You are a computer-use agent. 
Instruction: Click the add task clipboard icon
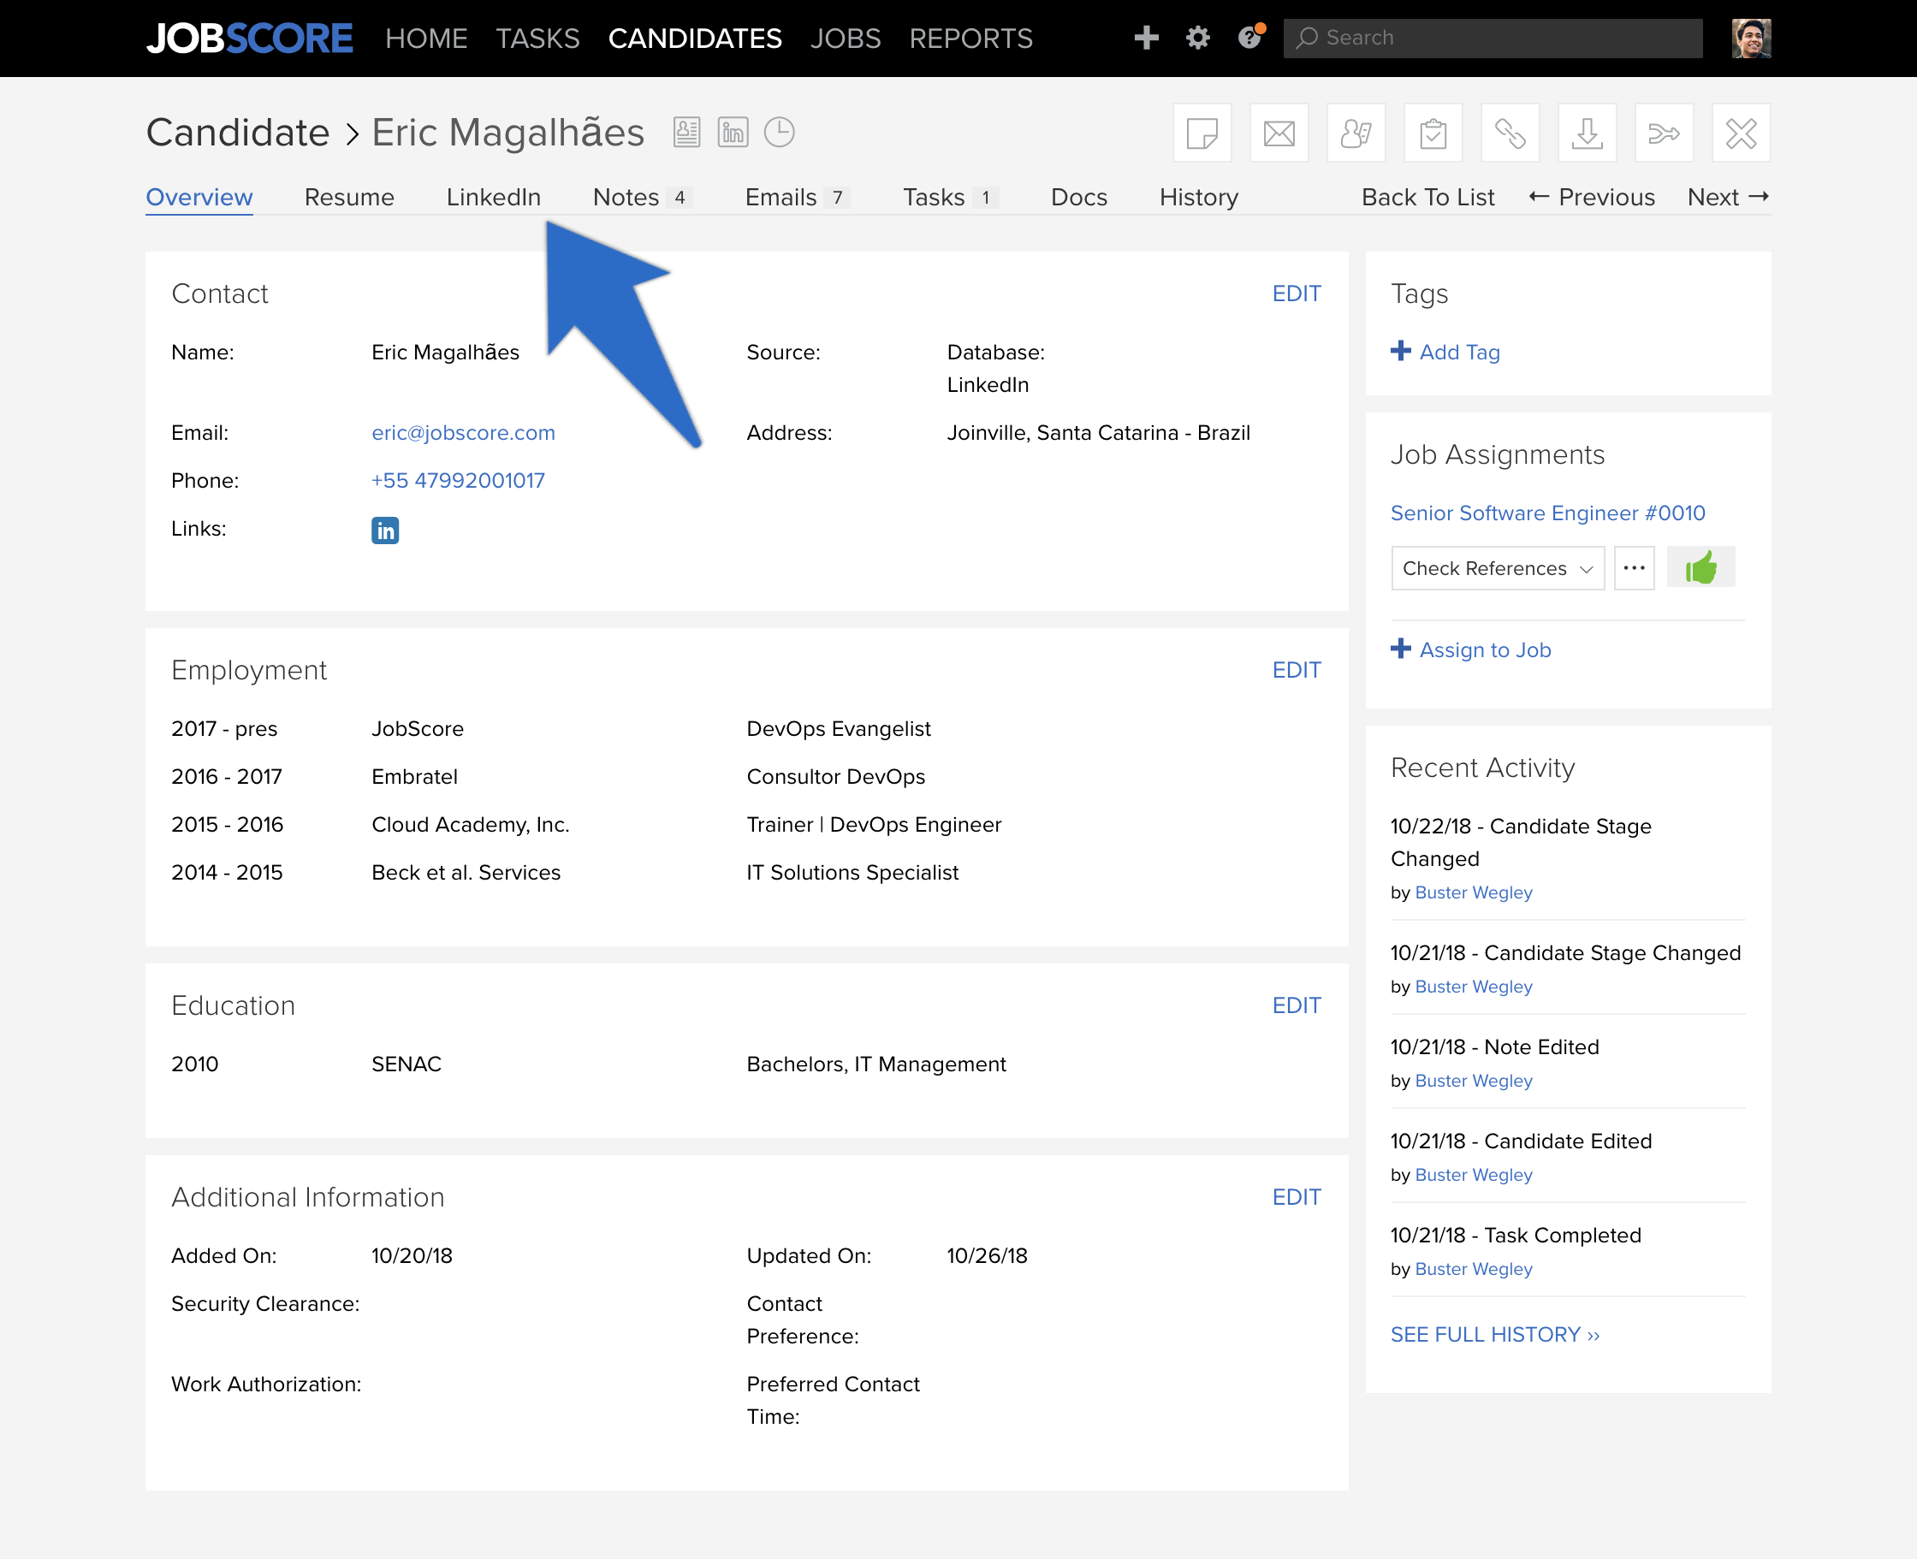(x=1433, y=133)
